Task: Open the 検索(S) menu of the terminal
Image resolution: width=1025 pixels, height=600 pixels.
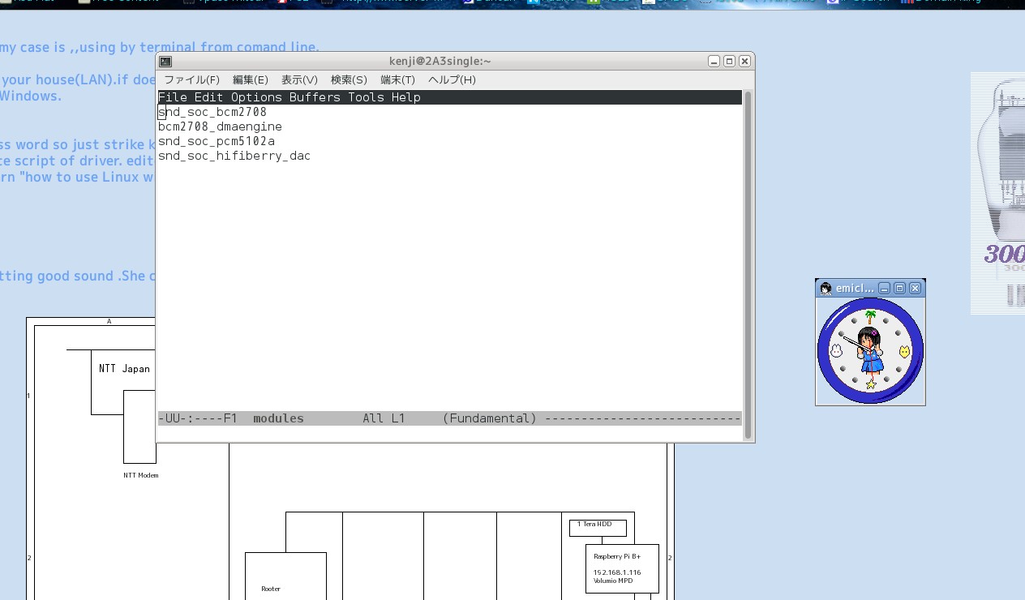Action: [x=349, y=79]
